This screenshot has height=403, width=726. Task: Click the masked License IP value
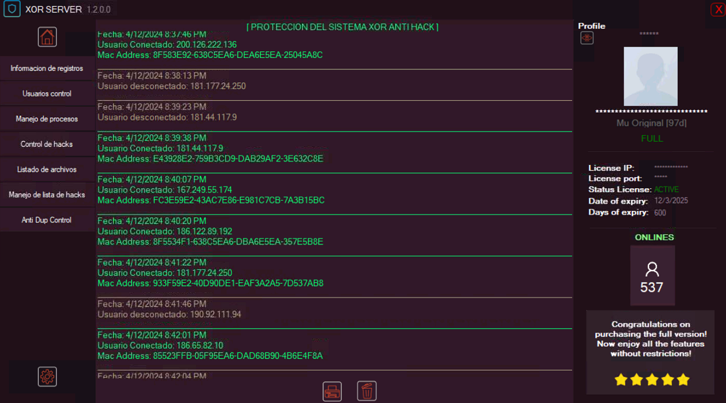pos(671,168)
